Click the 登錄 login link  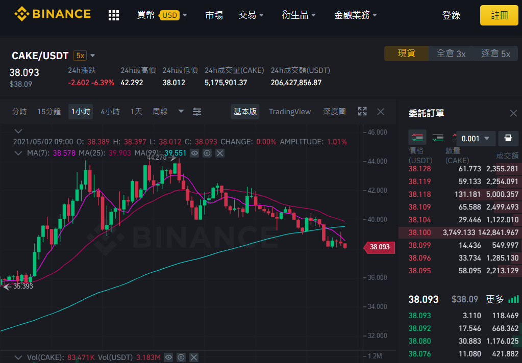tap(451, 15)
